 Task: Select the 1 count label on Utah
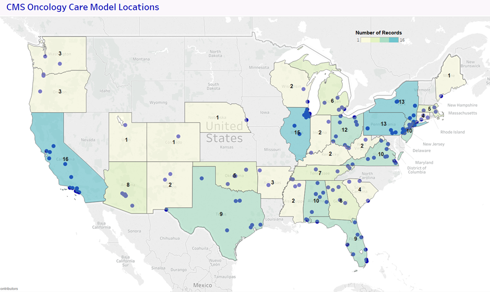126,140
